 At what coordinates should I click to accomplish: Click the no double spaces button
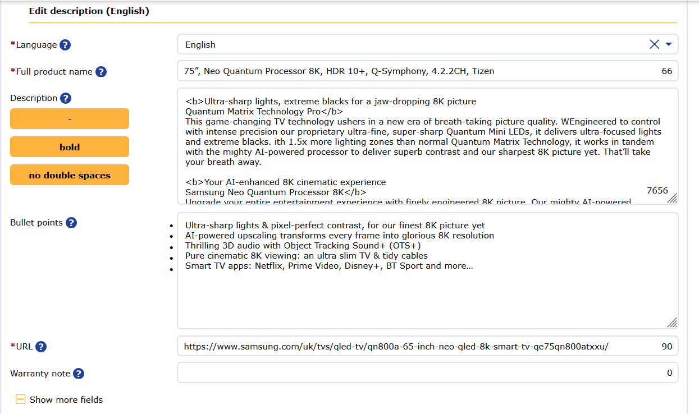coord(70,175)
